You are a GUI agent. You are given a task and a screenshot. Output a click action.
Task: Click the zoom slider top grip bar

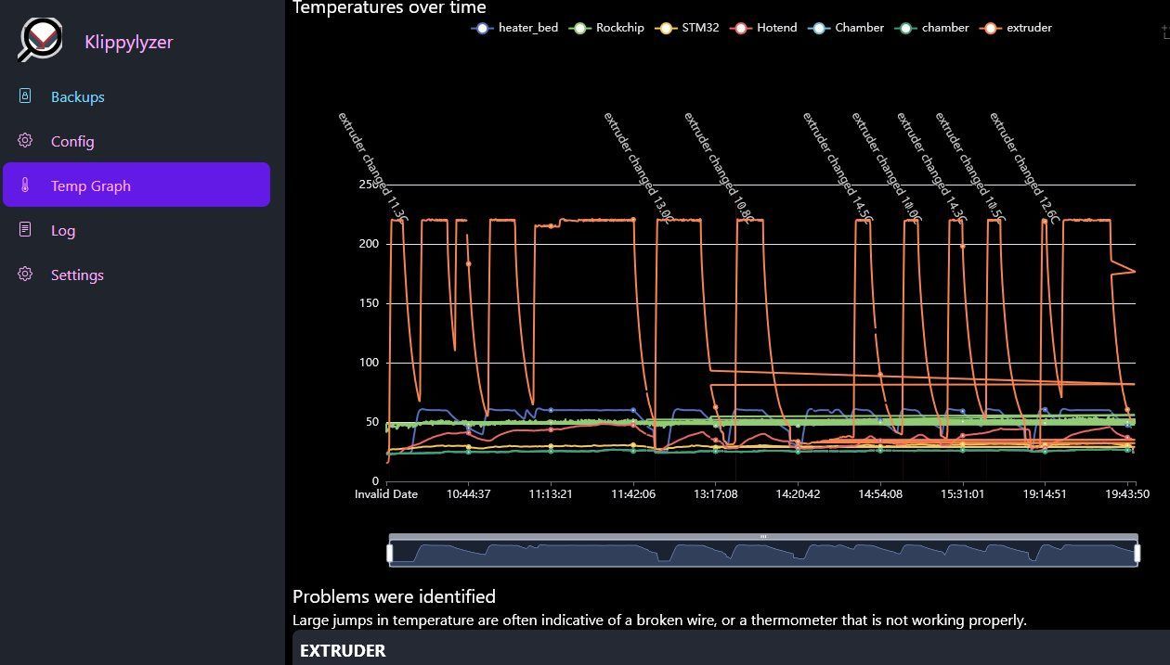click(x=763, y=537)
